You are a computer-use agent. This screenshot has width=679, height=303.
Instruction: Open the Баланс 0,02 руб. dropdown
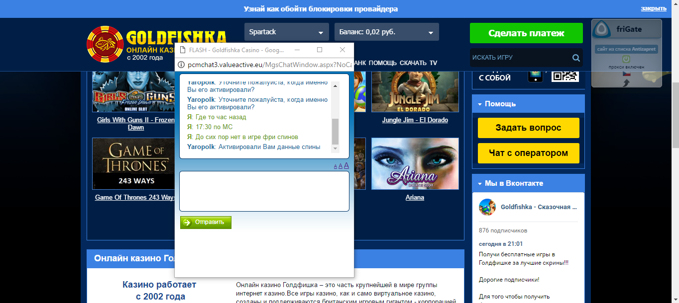click(387, 32)
